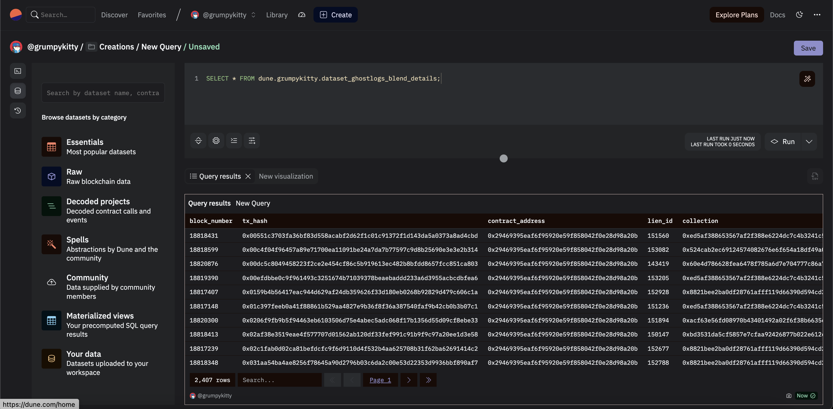
Task: Click the editor resize handle dot
Action: (x=504, y=158)
